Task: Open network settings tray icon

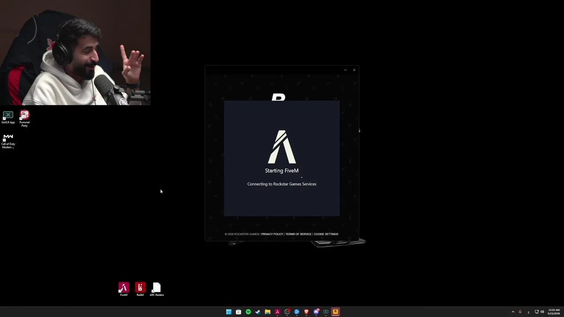Action: (537, 312)
